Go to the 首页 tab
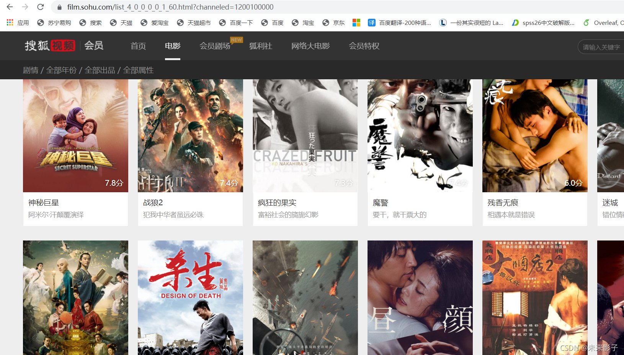Viewport: 624px width, 355px height. coord(138,46)
